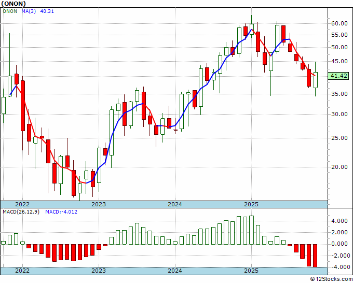This screenshot has height=283, width=353.
Task: Open the 12Stocks.com copyright link
Action: coord(331,279)
